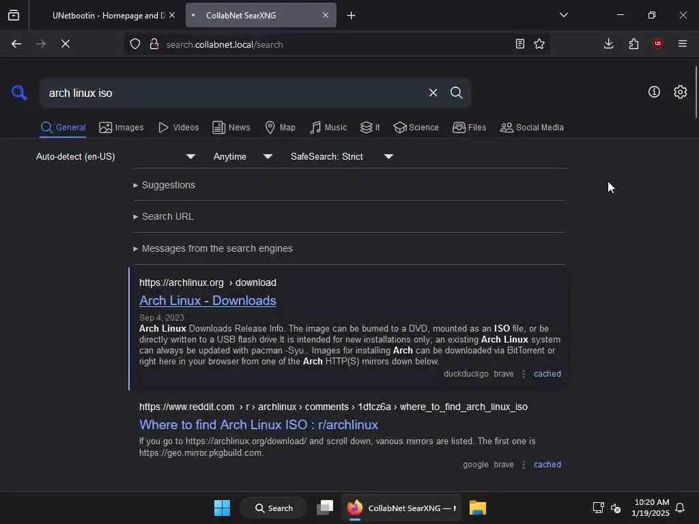Expand Messages from the search engines
The height and width of the screenshot is (524, 699).
click(x=213, y=248)
